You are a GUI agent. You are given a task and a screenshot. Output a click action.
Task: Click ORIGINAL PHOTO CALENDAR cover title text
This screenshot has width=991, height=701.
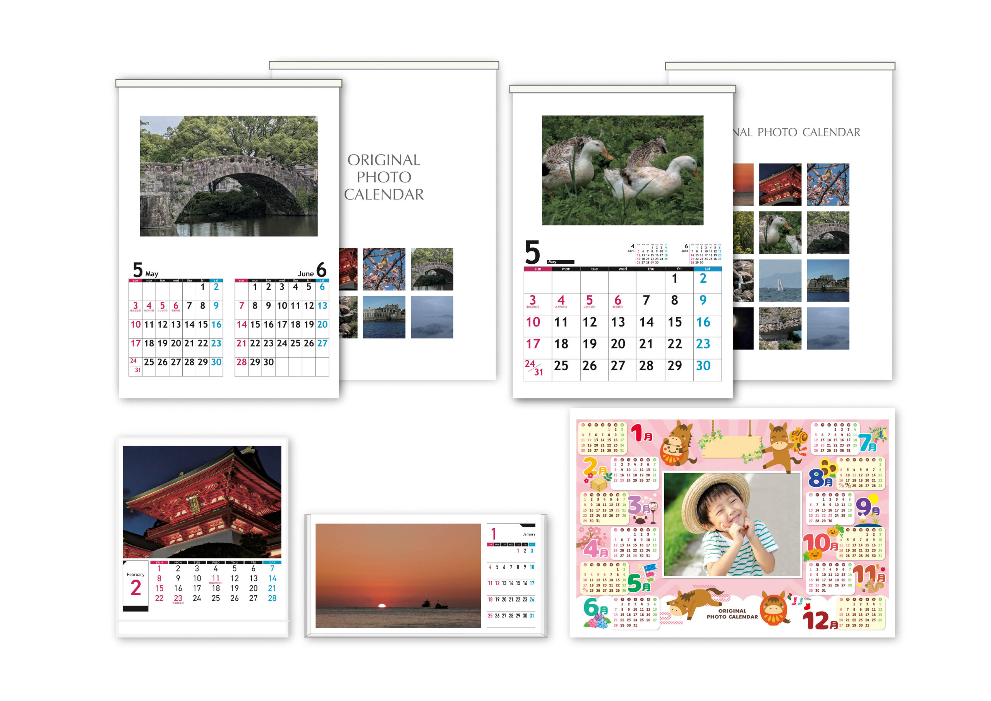[x=384, y=177]
